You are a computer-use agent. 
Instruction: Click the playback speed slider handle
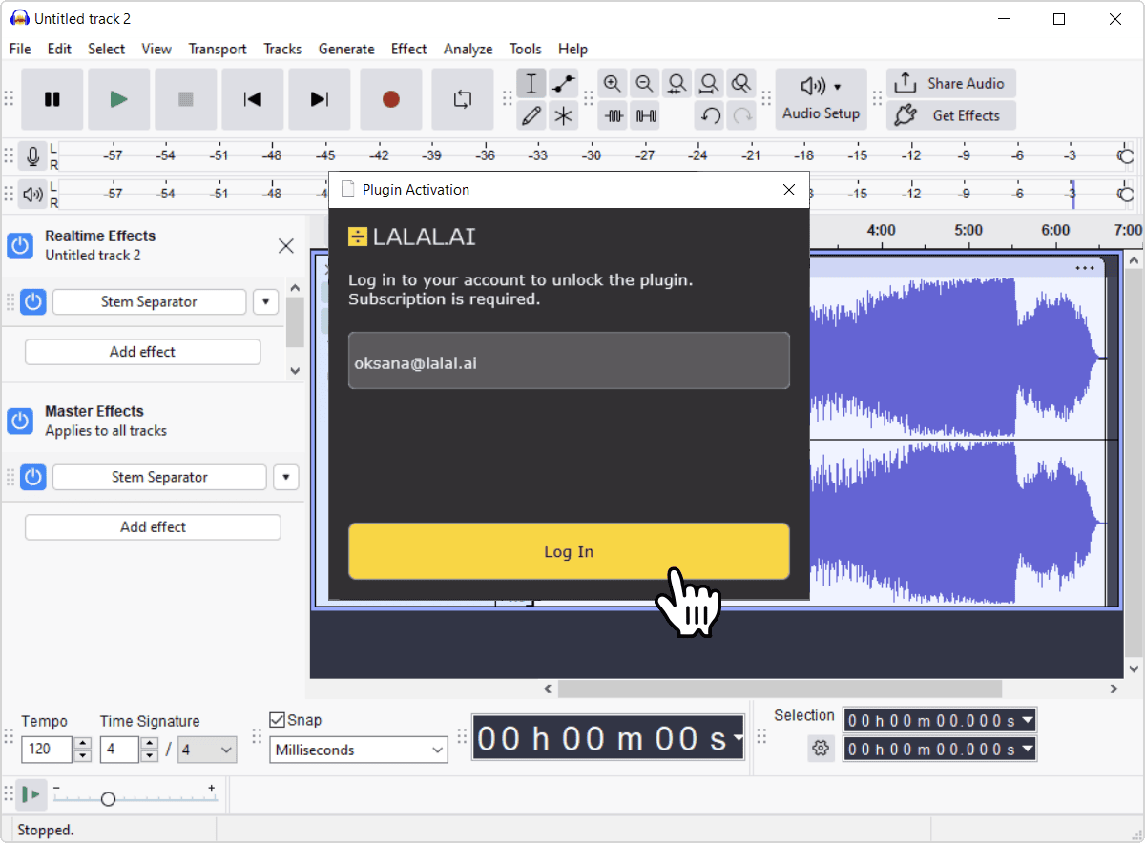coord(108,799)
